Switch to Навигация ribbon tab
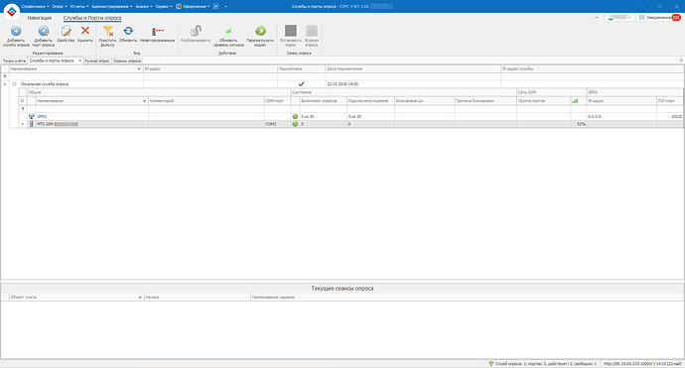Screen dimensions: 685x368 click(40, 18)
